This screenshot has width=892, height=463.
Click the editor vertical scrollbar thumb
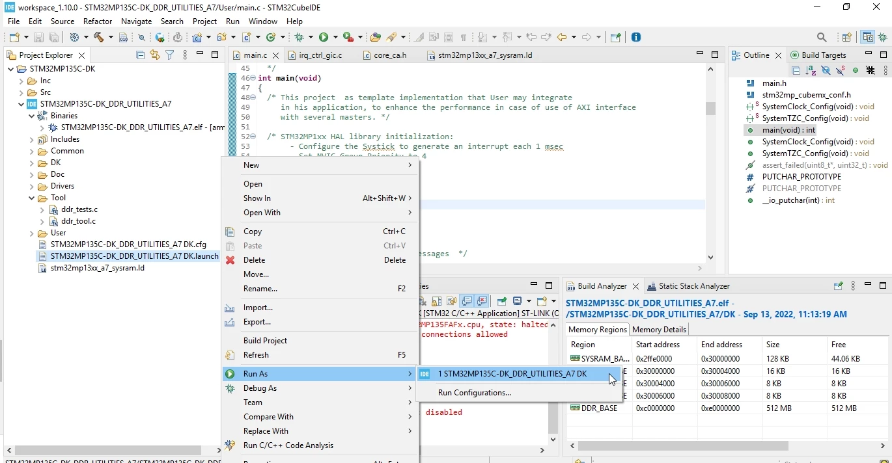(710, 109)
